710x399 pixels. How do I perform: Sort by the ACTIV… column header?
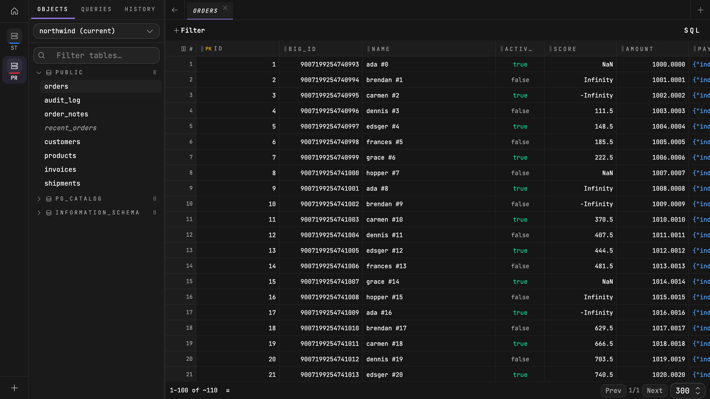[520, 49]
